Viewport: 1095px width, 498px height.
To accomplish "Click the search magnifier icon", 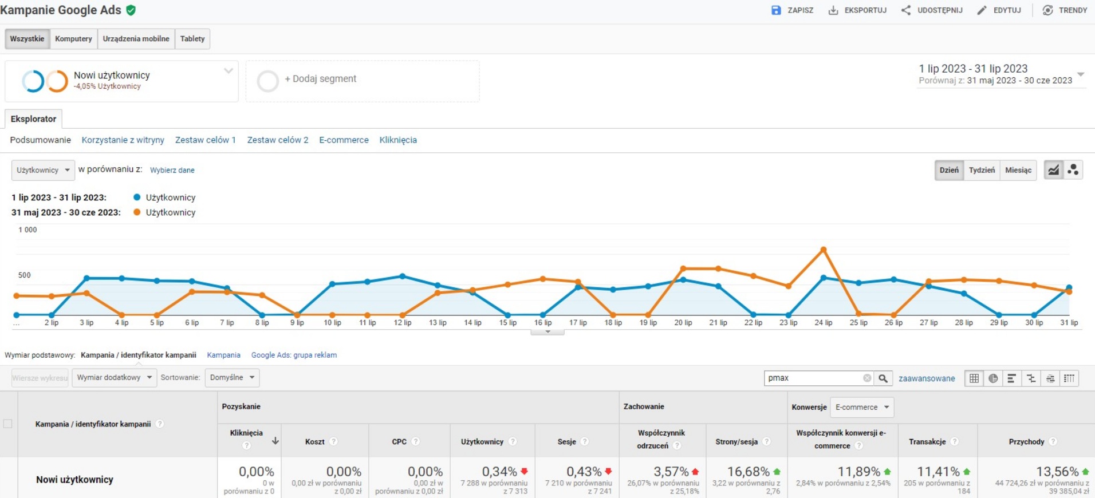I will coord(883,378).
